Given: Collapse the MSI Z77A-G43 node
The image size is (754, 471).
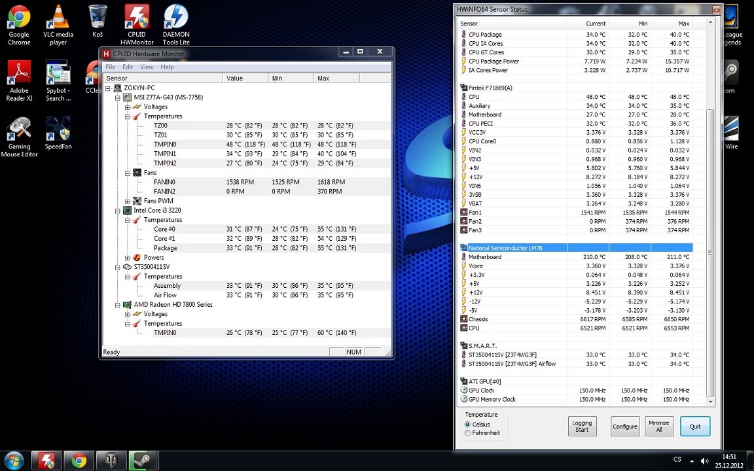Looking at the screenshot, I should 118,97.
